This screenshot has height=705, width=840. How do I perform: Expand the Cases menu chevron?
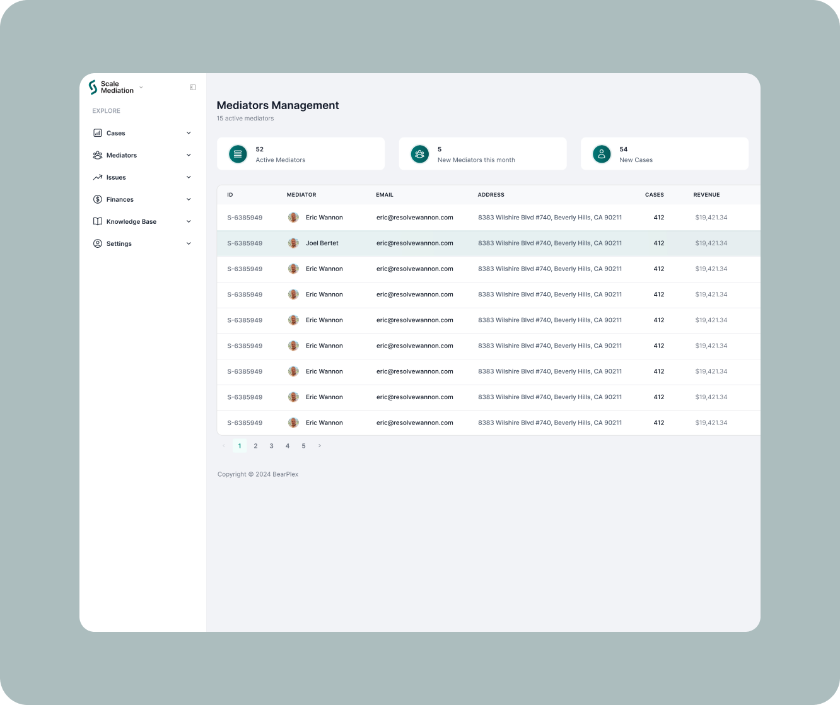pyautogui.click(x=189, y=133)
